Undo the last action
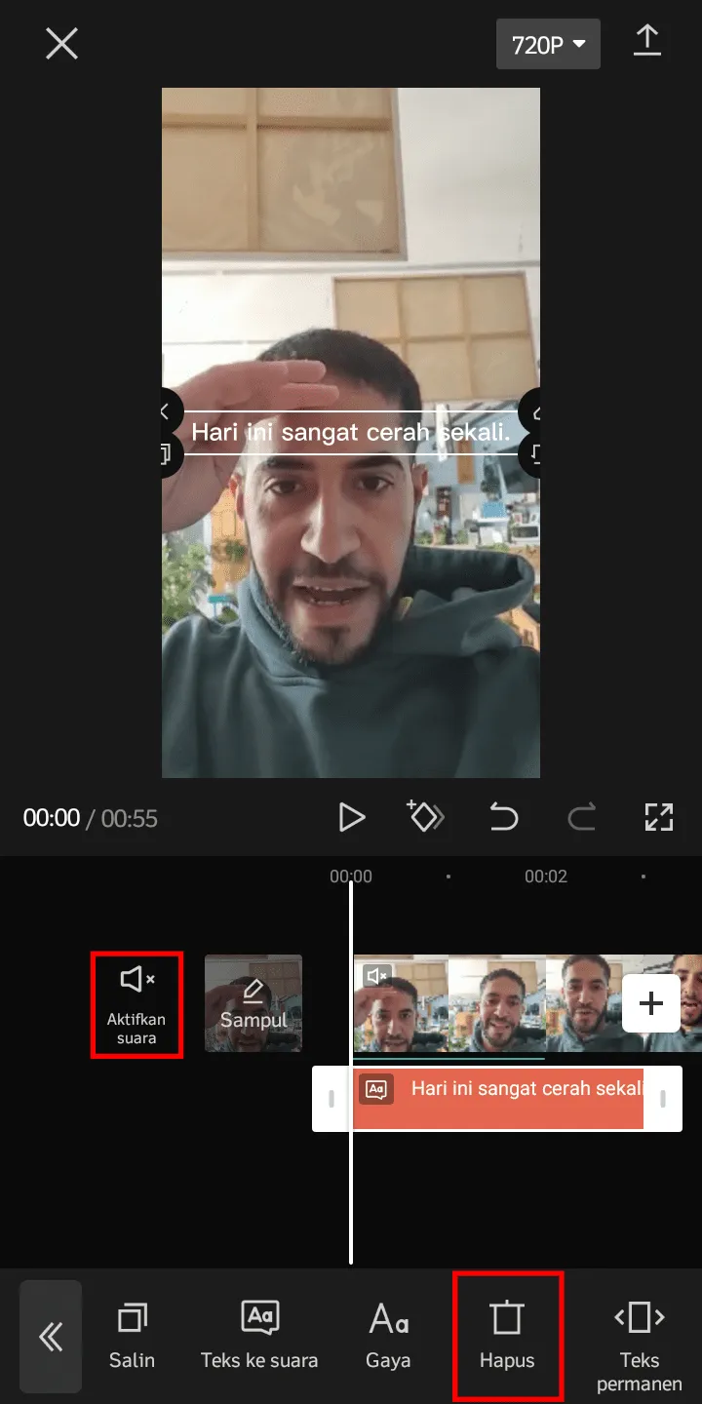The width and height of the screenshot is (702, 1404). pyautogui.click(x=503, y=817)
